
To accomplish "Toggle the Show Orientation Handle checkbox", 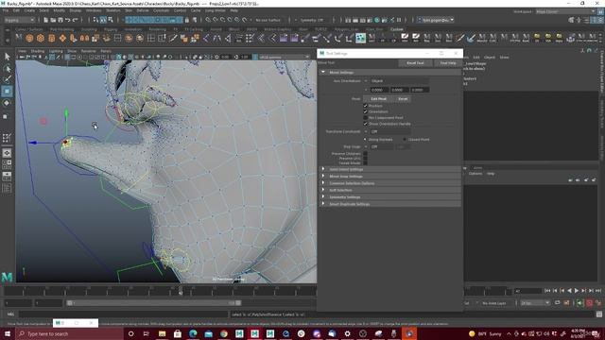I will (366, 124).
